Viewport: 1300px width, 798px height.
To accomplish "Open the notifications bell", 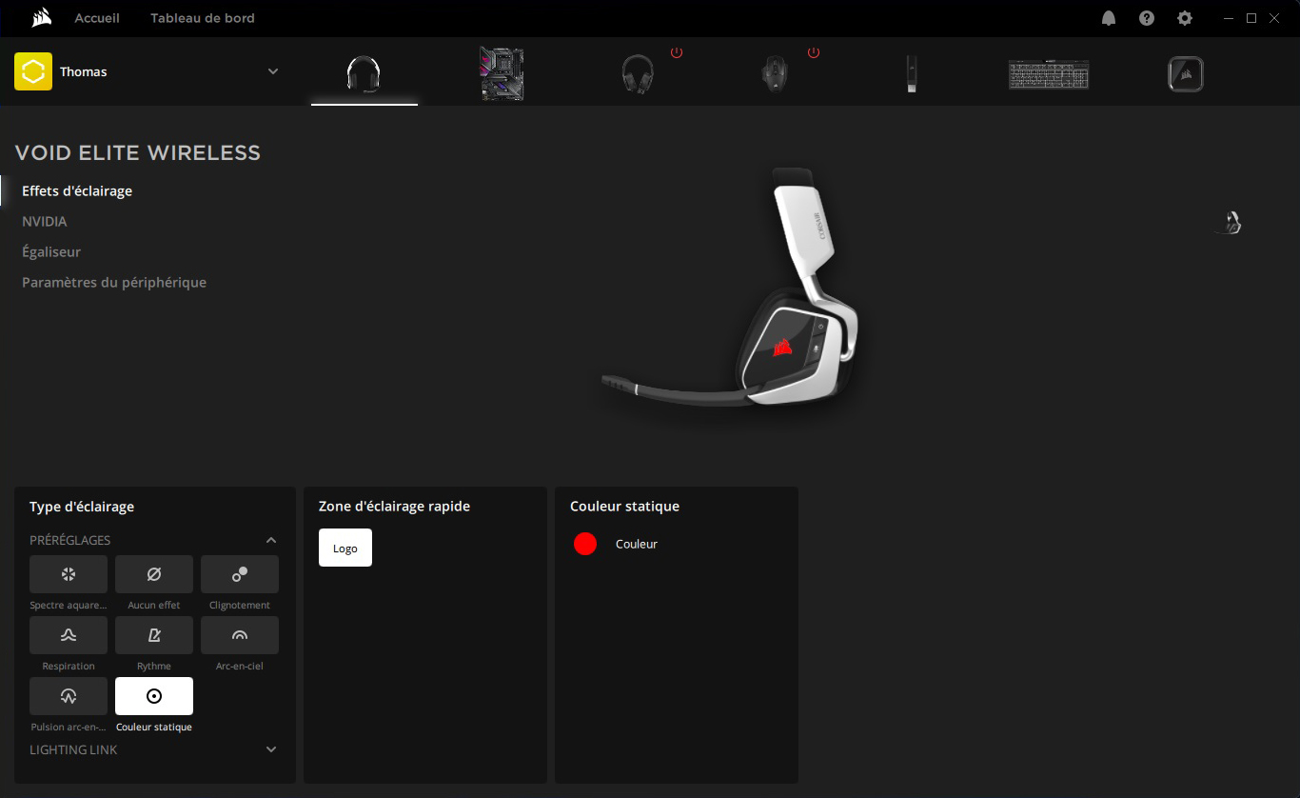I will (1109, 18).
